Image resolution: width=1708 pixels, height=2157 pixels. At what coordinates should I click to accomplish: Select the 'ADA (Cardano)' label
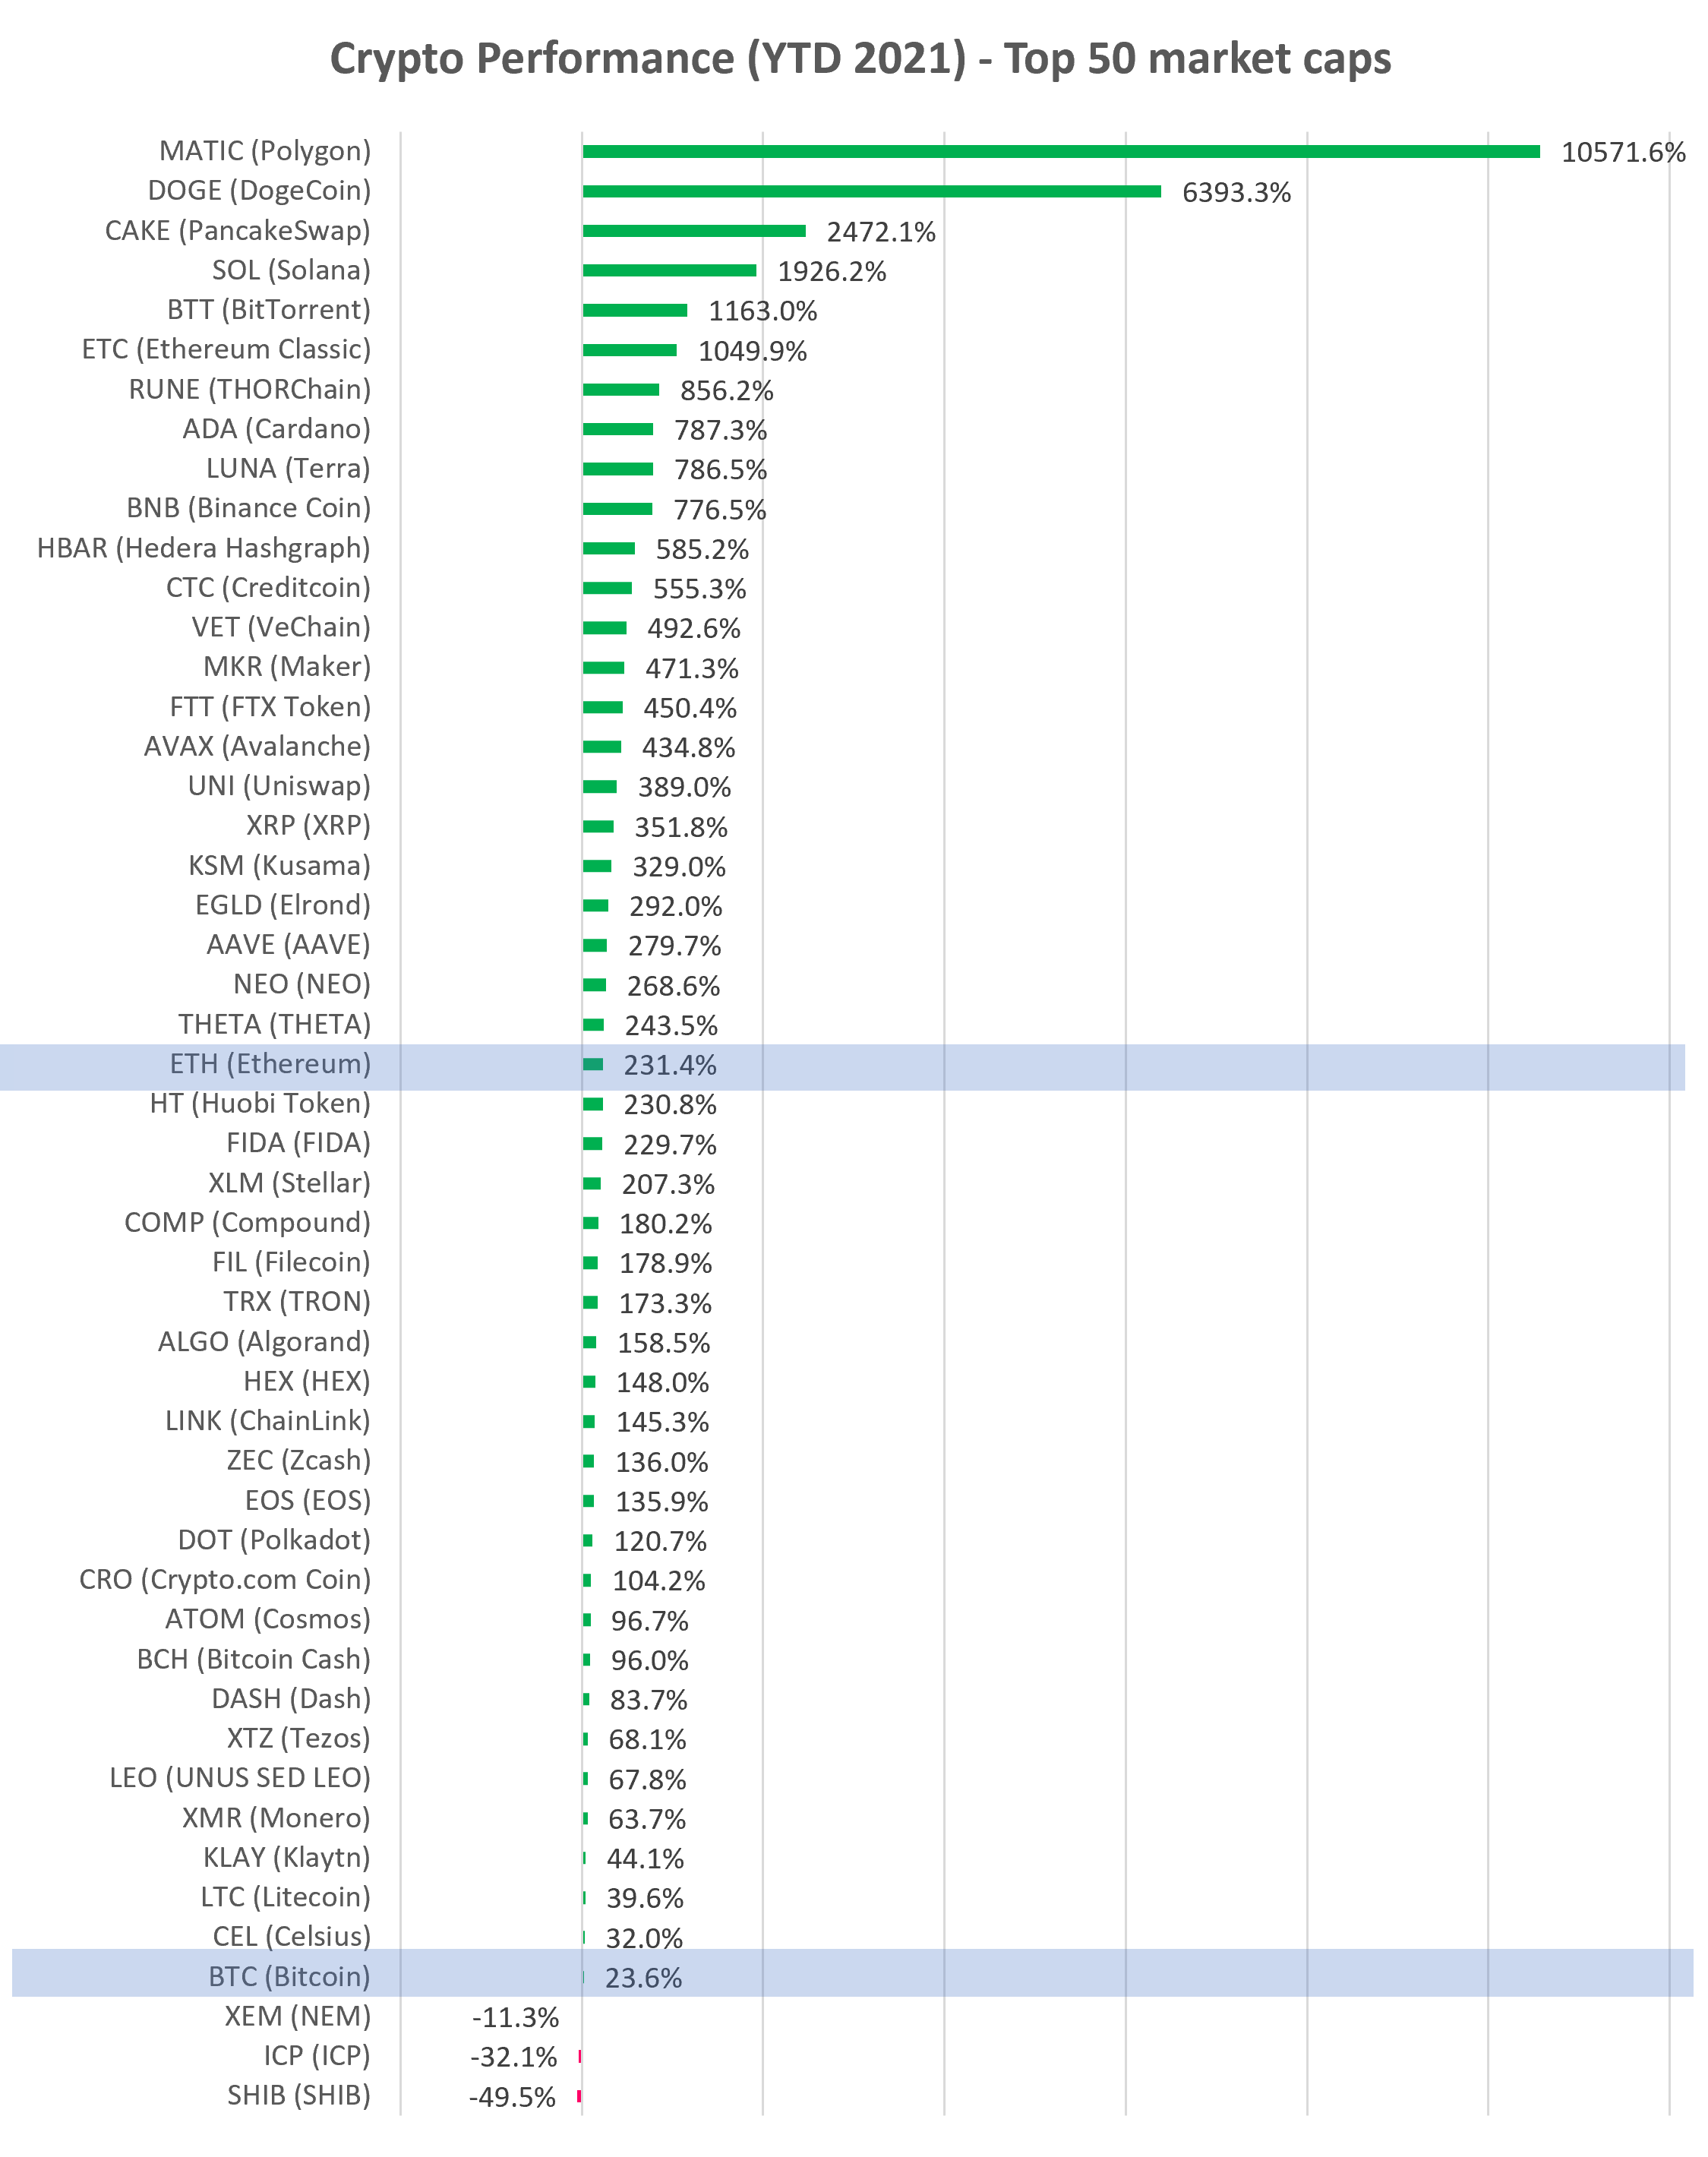(x=276, y=429)
